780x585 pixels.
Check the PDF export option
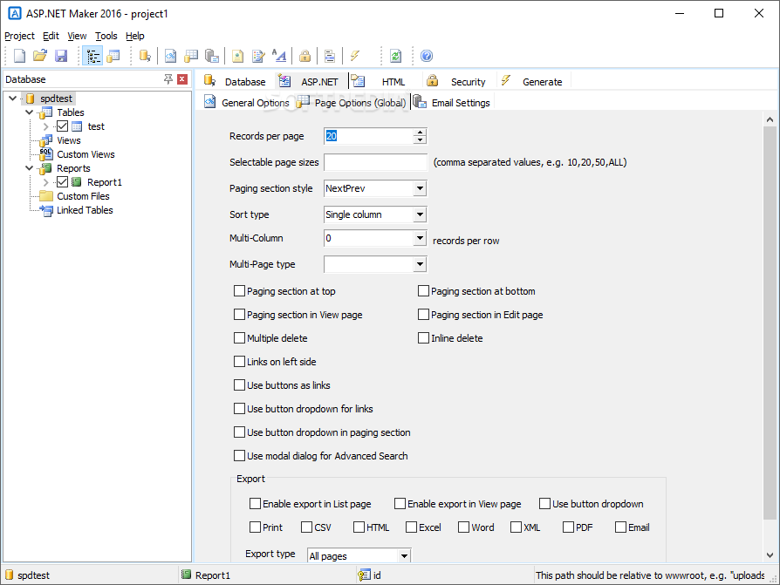coord(568,527)
